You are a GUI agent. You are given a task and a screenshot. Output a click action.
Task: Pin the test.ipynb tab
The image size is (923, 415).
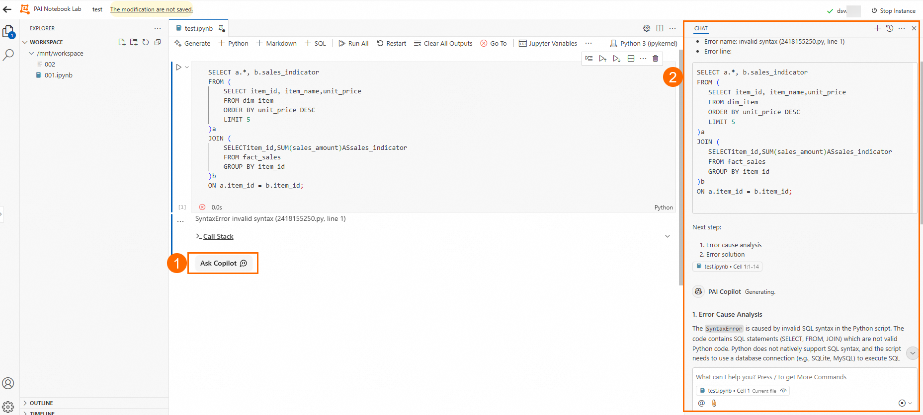click(x=222, y=28)
